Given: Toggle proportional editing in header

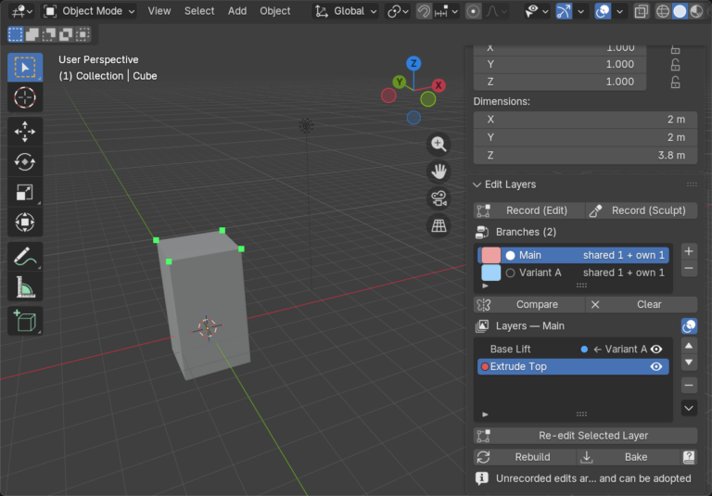Looking at the screenshot, I should pos(473,11).
